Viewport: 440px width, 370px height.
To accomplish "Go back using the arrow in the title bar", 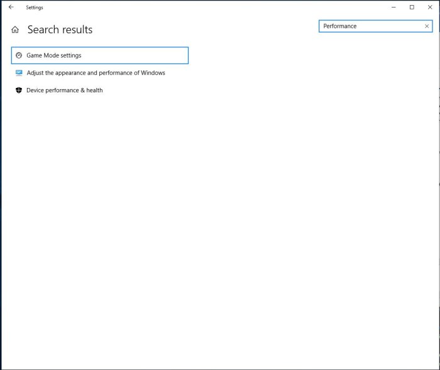I will (x=11, y=8).
